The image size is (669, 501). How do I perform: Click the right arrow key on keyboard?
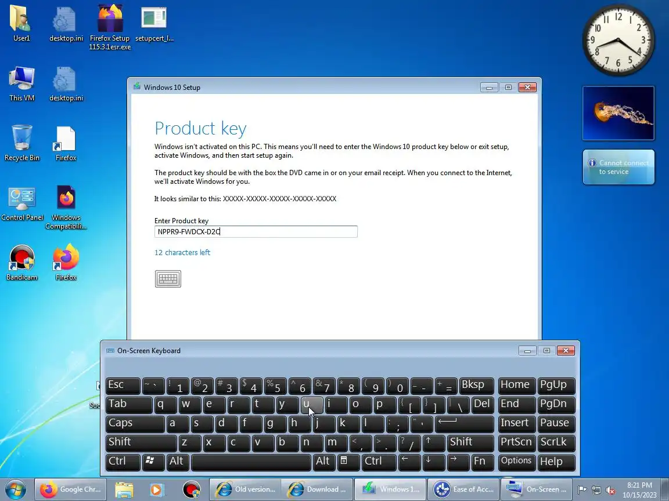[x=458, y=462]
